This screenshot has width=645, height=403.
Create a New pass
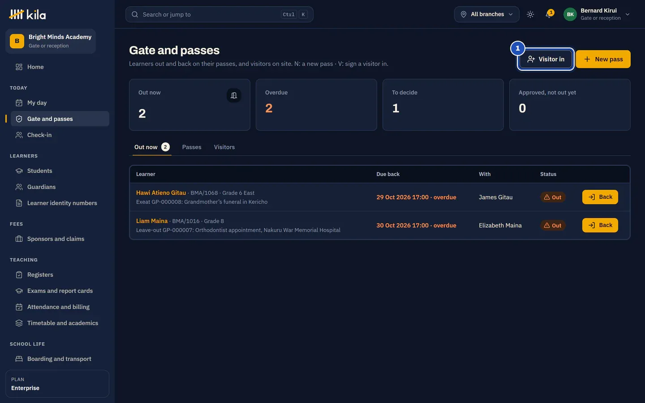point(603,59)
